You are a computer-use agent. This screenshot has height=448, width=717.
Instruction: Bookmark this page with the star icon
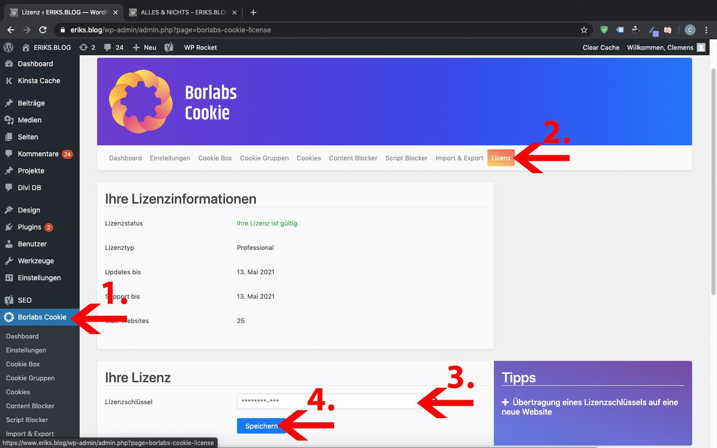click(x=584, y=30)
